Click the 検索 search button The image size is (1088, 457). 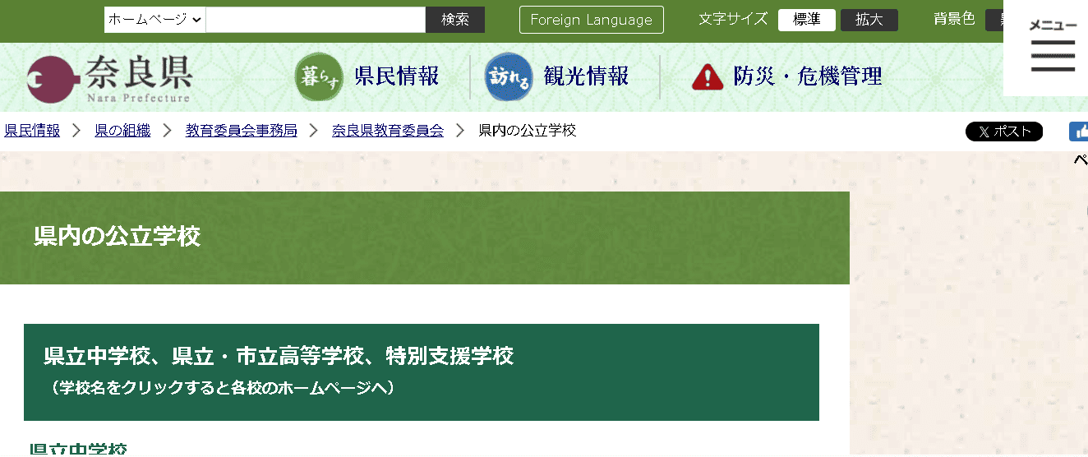455,20
